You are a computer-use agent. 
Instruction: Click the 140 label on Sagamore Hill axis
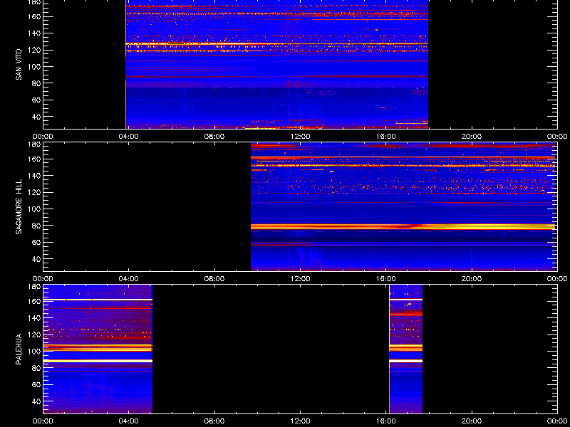(33, 176)
